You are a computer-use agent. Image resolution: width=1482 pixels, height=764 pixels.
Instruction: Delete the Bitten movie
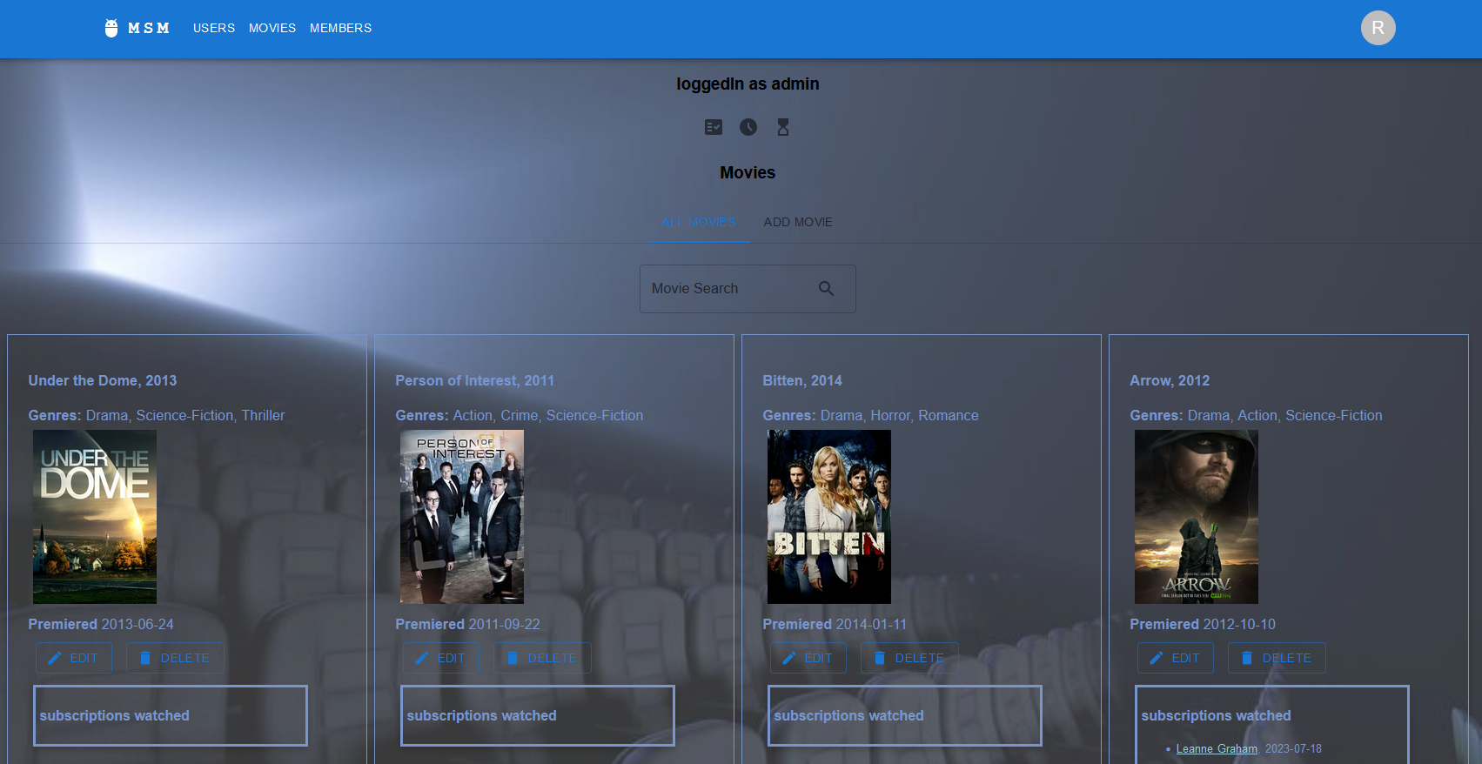tap(909, 658)
